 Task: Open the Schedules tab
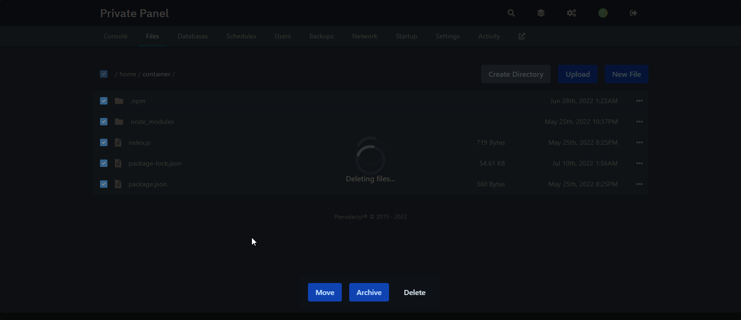point(241,36)
